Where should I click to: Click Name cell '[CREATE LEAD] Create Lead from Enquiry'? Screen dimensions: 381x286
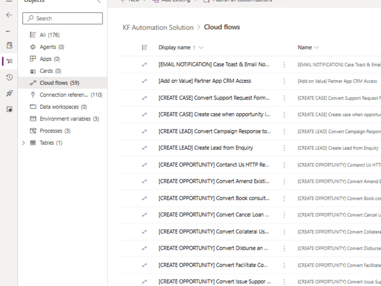click(x=338, y=148)
